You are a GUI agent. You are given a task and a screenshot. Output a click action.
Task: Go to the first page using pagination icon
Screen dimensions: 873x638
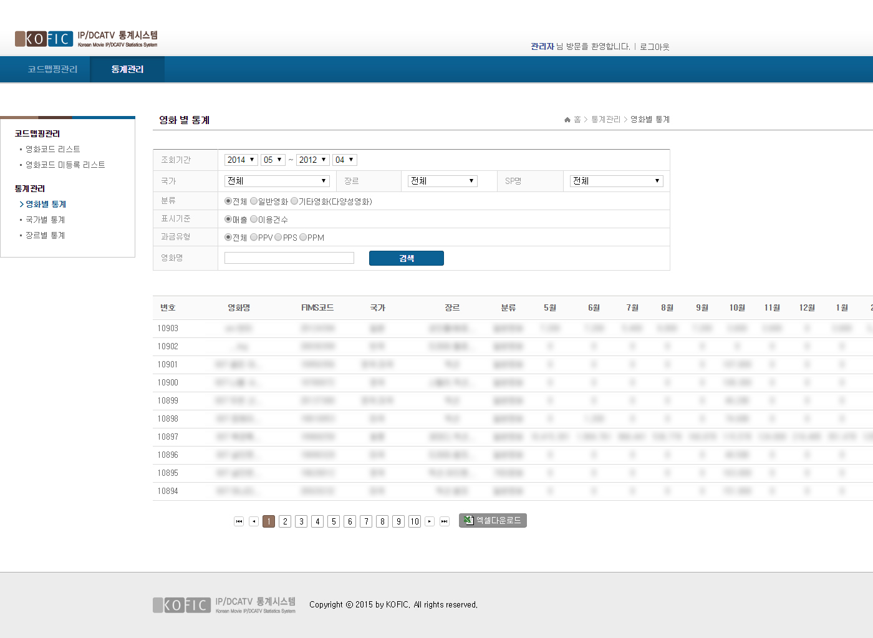(239, 521)
